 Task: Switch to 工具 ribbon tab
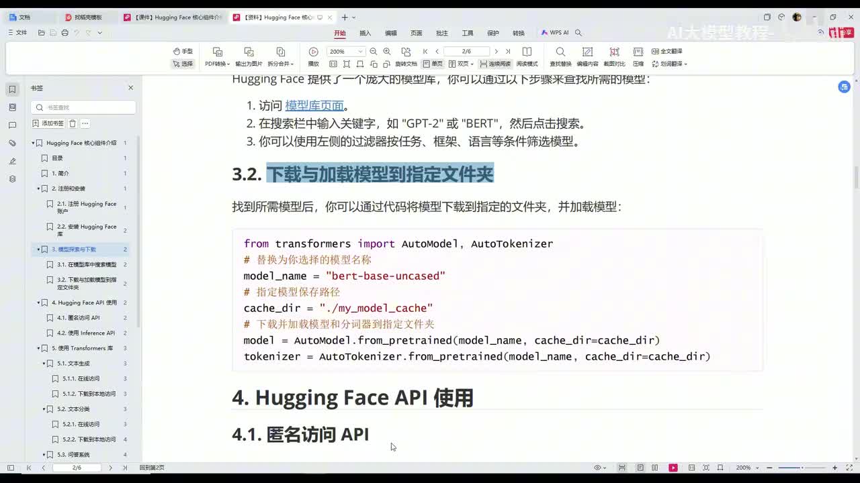pyautogui.click(x=468, y=33)
